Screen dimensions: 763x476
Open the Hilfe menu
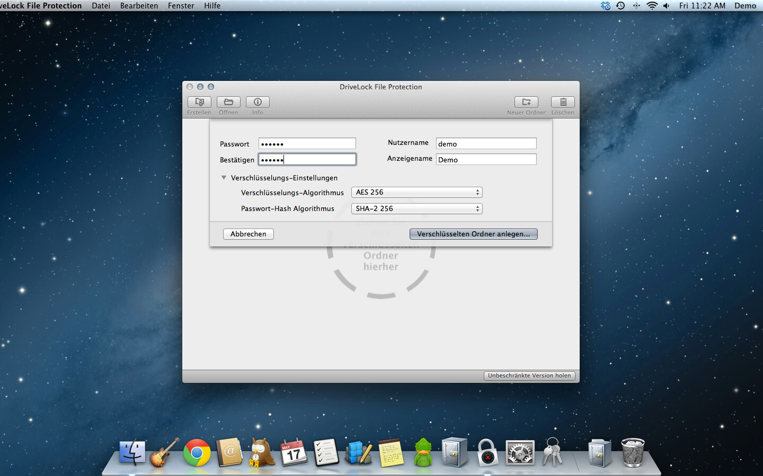(212, 5)
